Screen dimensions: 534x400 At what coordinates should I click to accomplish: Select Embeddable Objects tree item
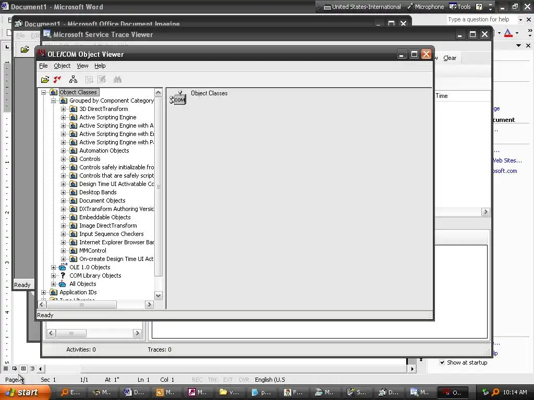(105, 217)
